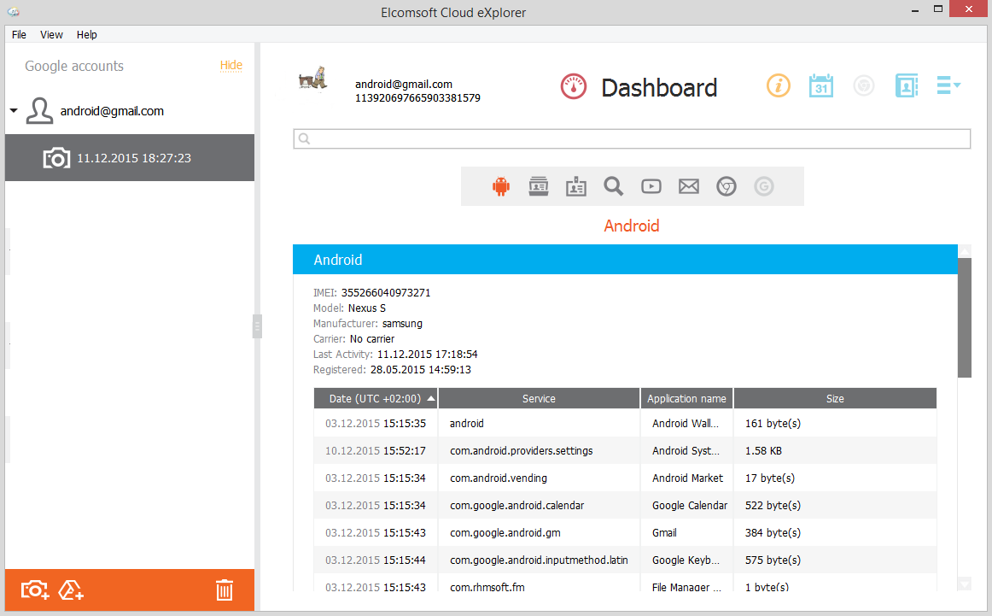This screenshot has height=616, width=992.
Task: Hide the Google accounts panel
Action: [x=230, y=65]
